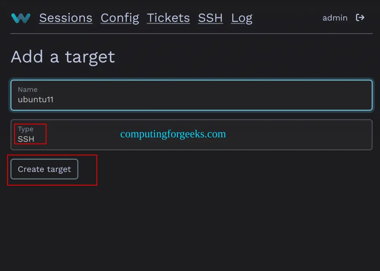
Task: Go to the Config section
Action: [x=120, y=18]
